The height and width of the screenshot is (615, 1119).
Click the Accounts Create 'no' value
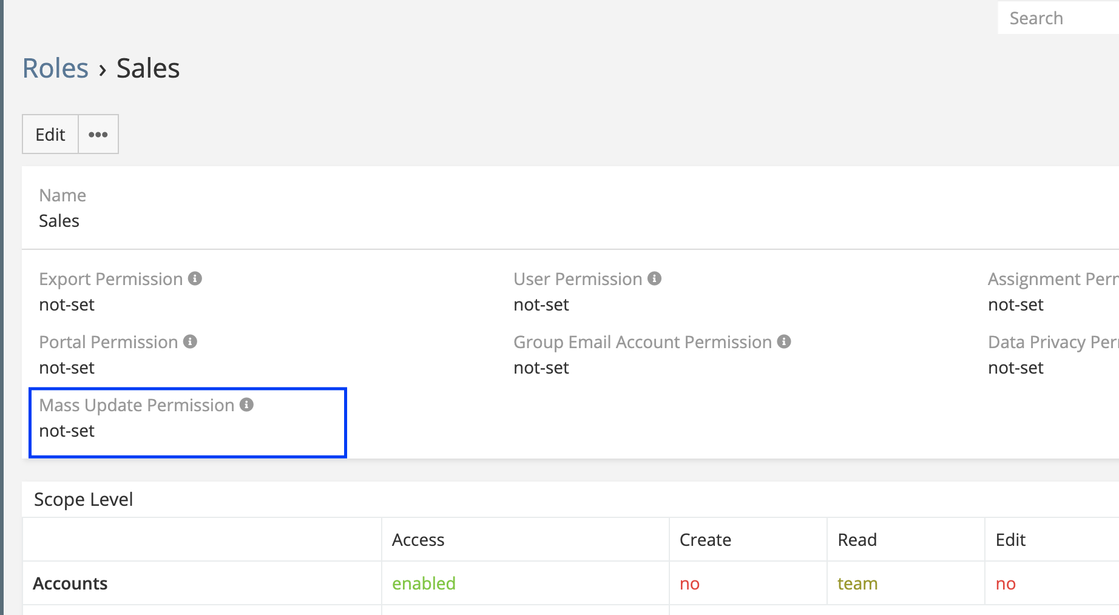[689, 583]
